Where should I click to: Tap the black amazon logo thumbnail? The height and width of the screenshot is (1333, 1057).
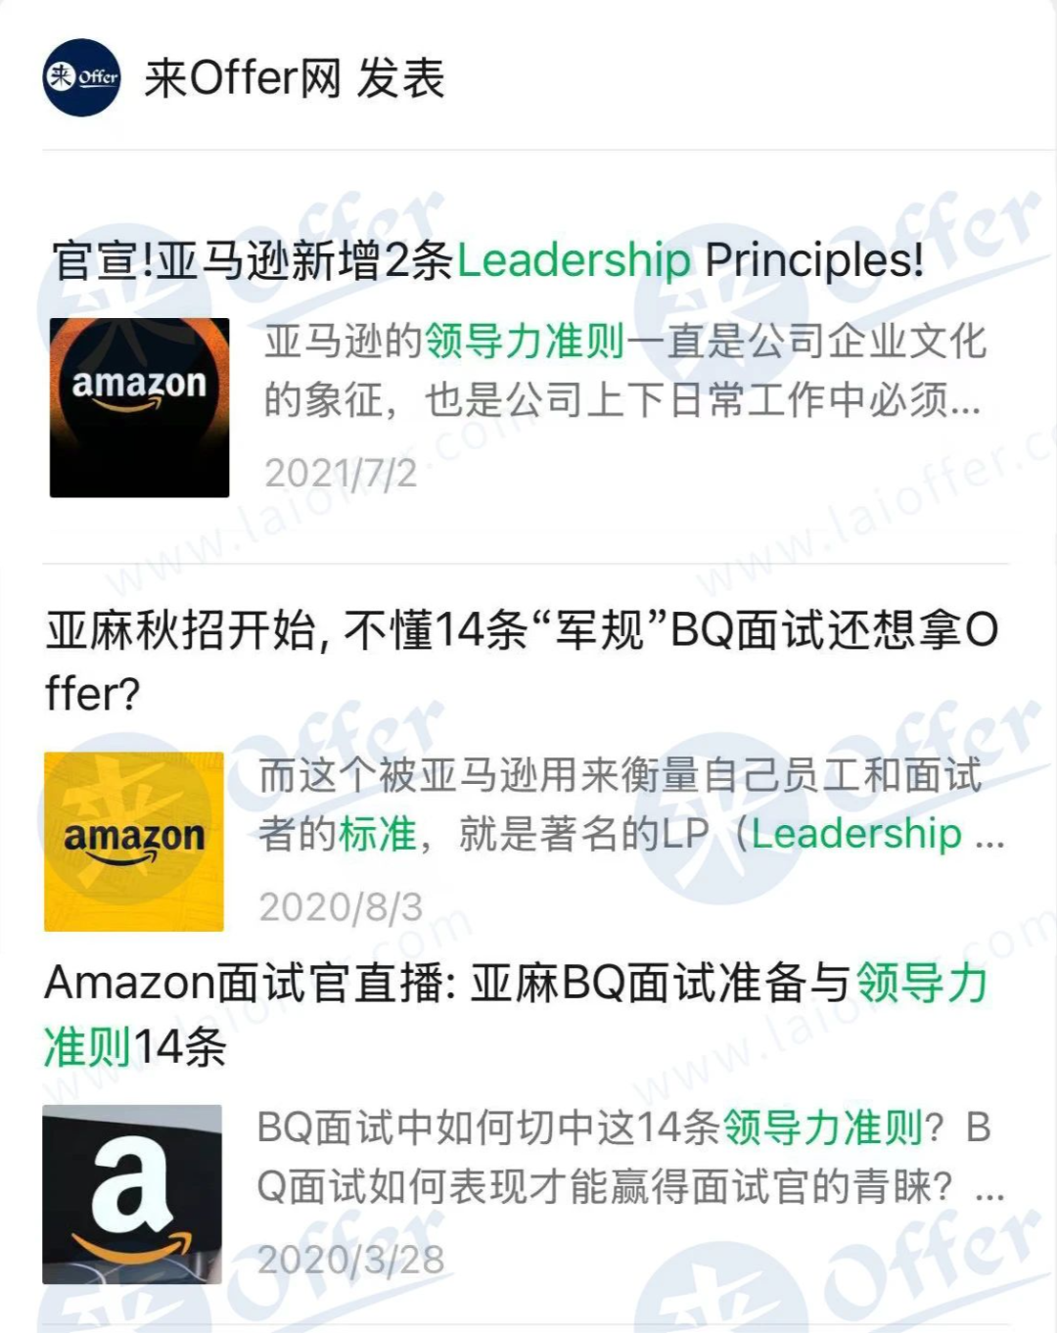click(x=140, y=407)
